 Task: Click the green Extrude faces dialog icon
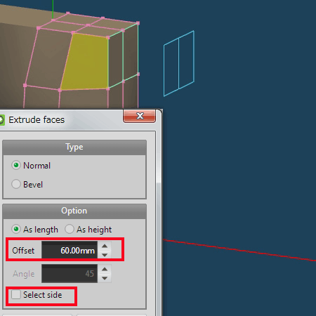[1, 120]
